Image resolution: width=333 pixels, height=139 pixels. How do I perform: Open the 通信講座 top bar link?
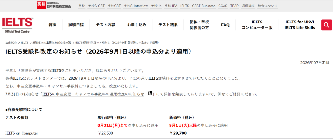[x=248, y=6]
